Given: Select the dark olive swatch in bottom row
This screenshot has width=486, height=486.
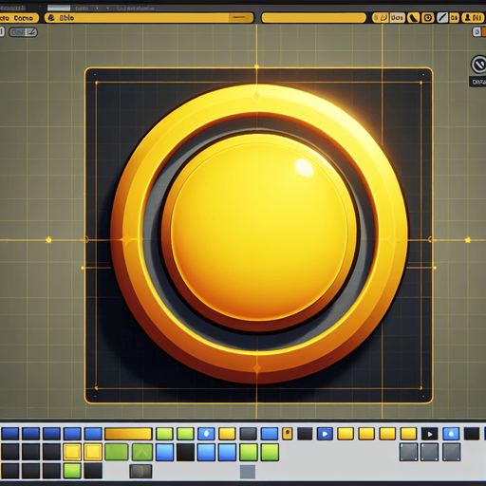Looking at the screenshot, I should 140,472.
